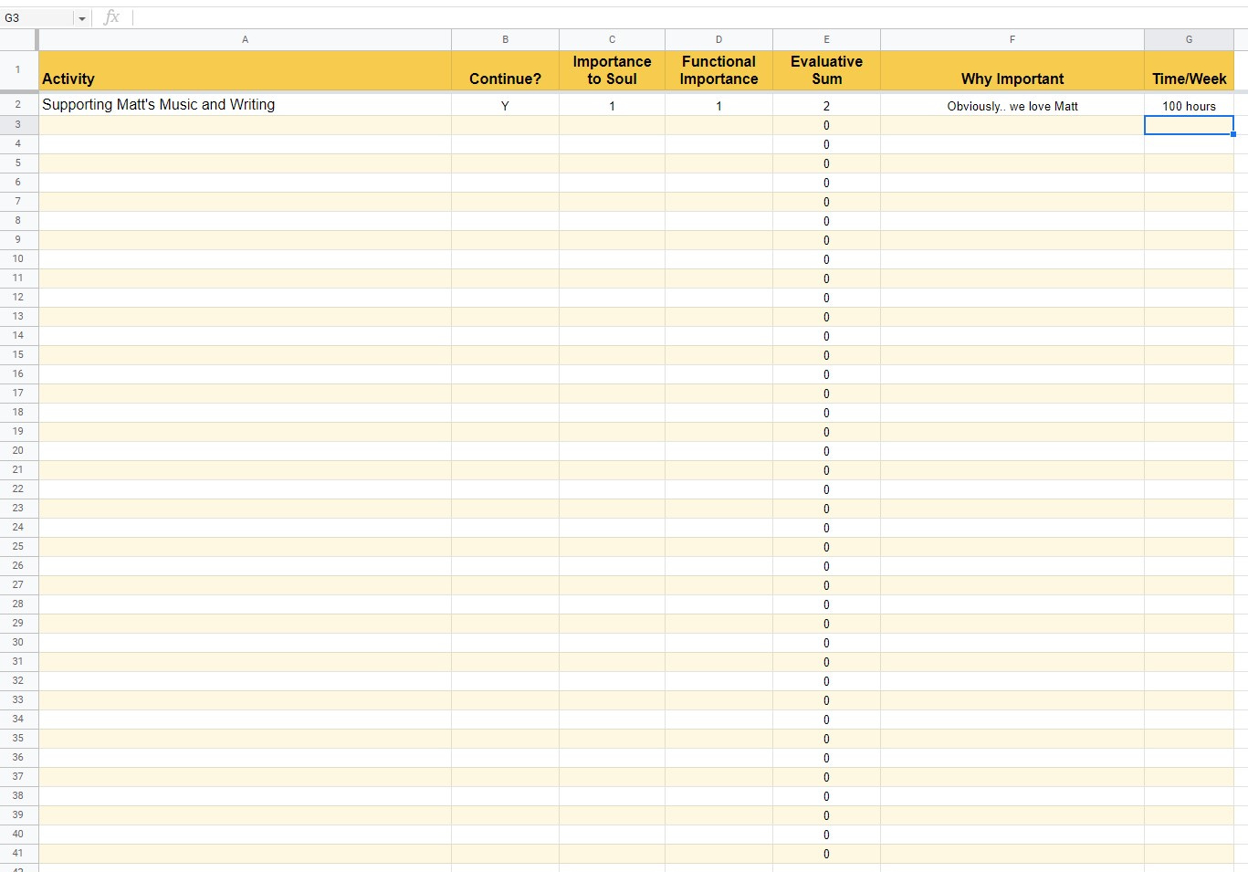The image size is (1248, 872).
Task: Select the cell '100 hours'
Action: point(1189,105)
